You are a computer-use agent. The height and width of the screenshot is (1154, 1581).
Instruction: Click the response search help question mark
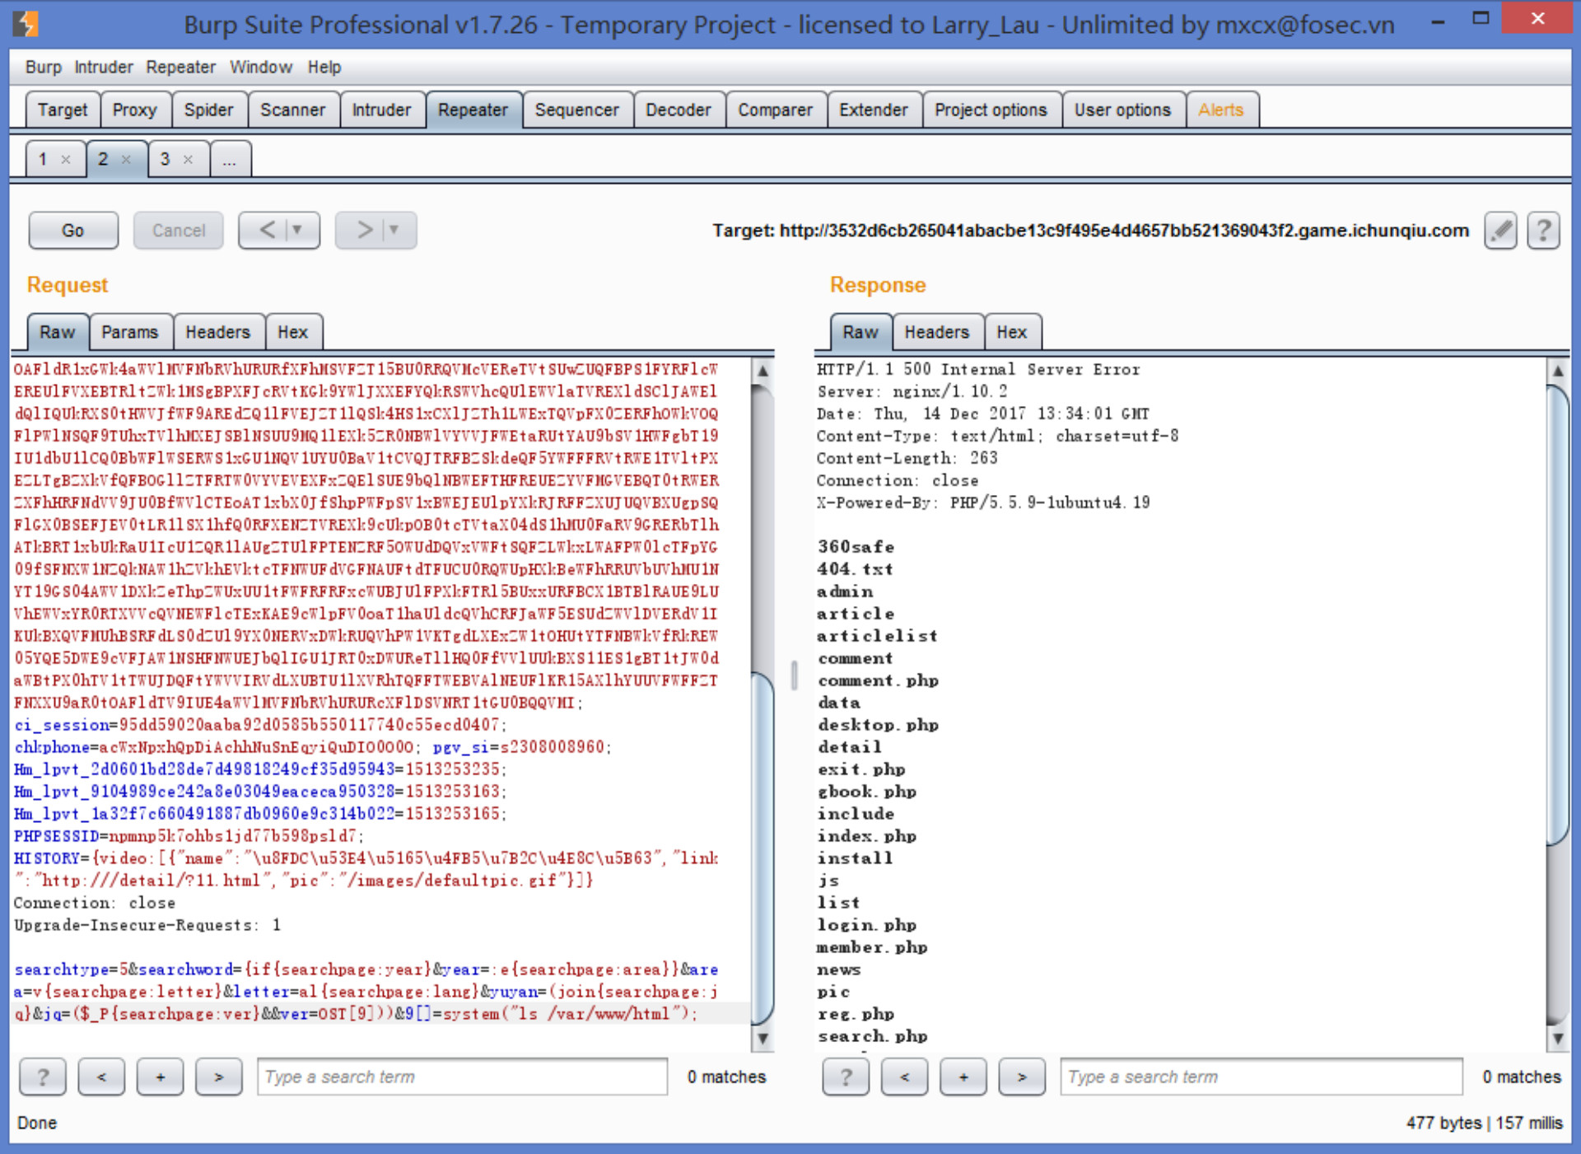coord(846,1077)
